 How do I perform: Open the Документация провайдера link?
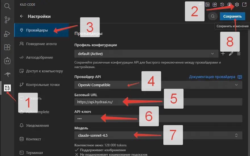tap(212, 77)
